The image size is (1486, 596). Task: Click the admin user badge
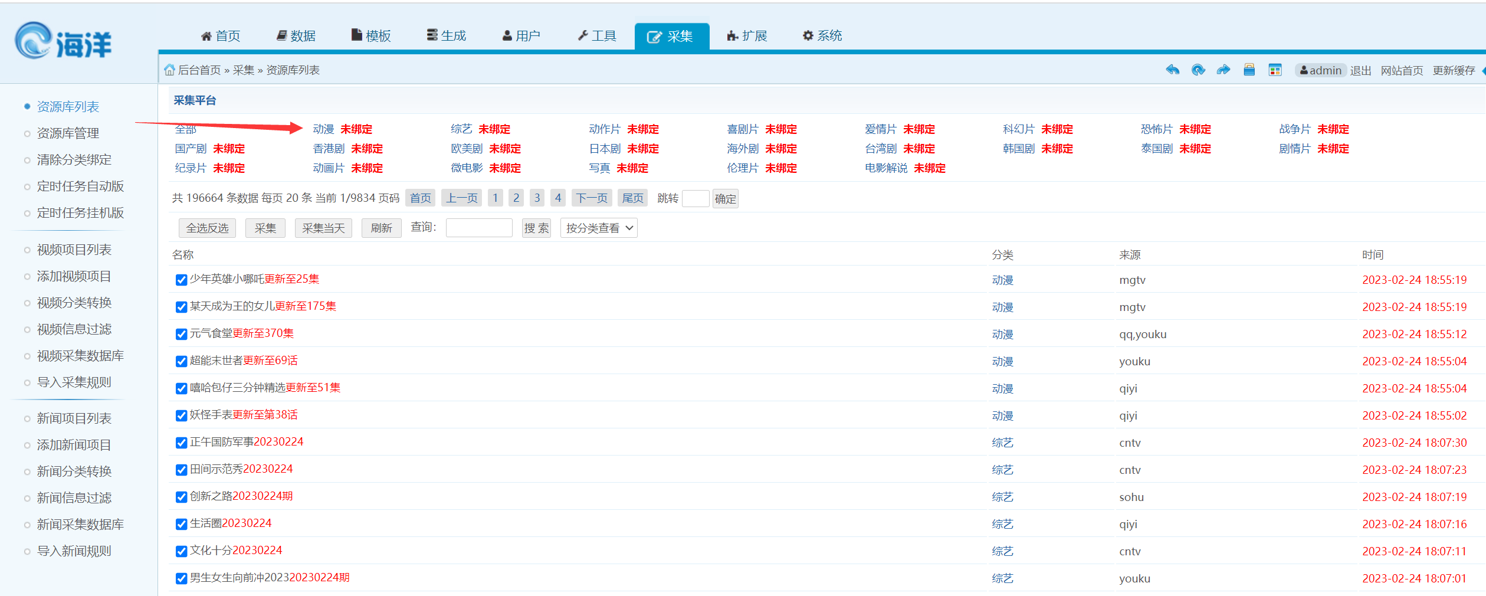1320,70
